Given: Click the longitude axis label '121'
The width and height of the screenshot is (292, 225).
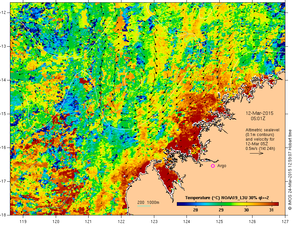Looking at the screenshot, I should point(89,221).
